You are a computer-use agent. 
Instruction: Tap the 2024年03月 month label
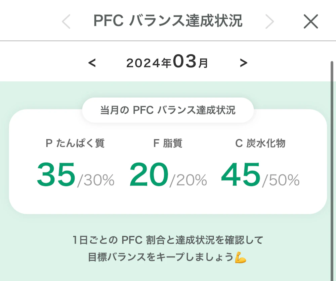[x=167, y=63]
